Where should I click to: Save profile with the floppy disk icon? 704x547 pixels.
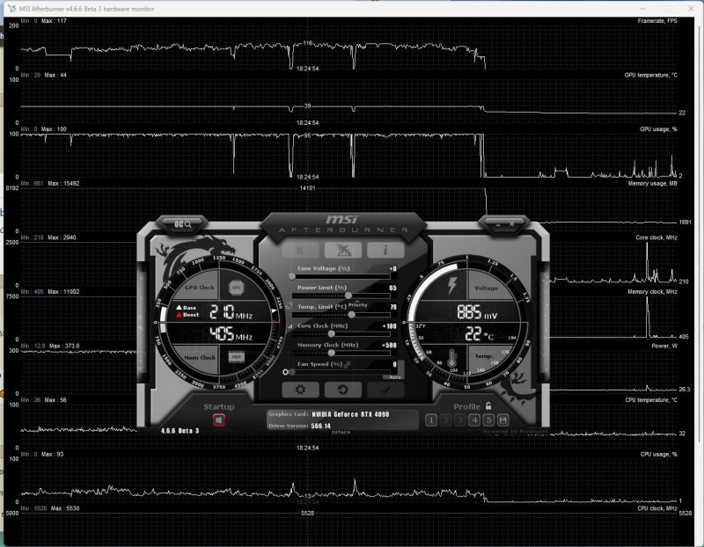pyautogui.click(x=502, y=420)
